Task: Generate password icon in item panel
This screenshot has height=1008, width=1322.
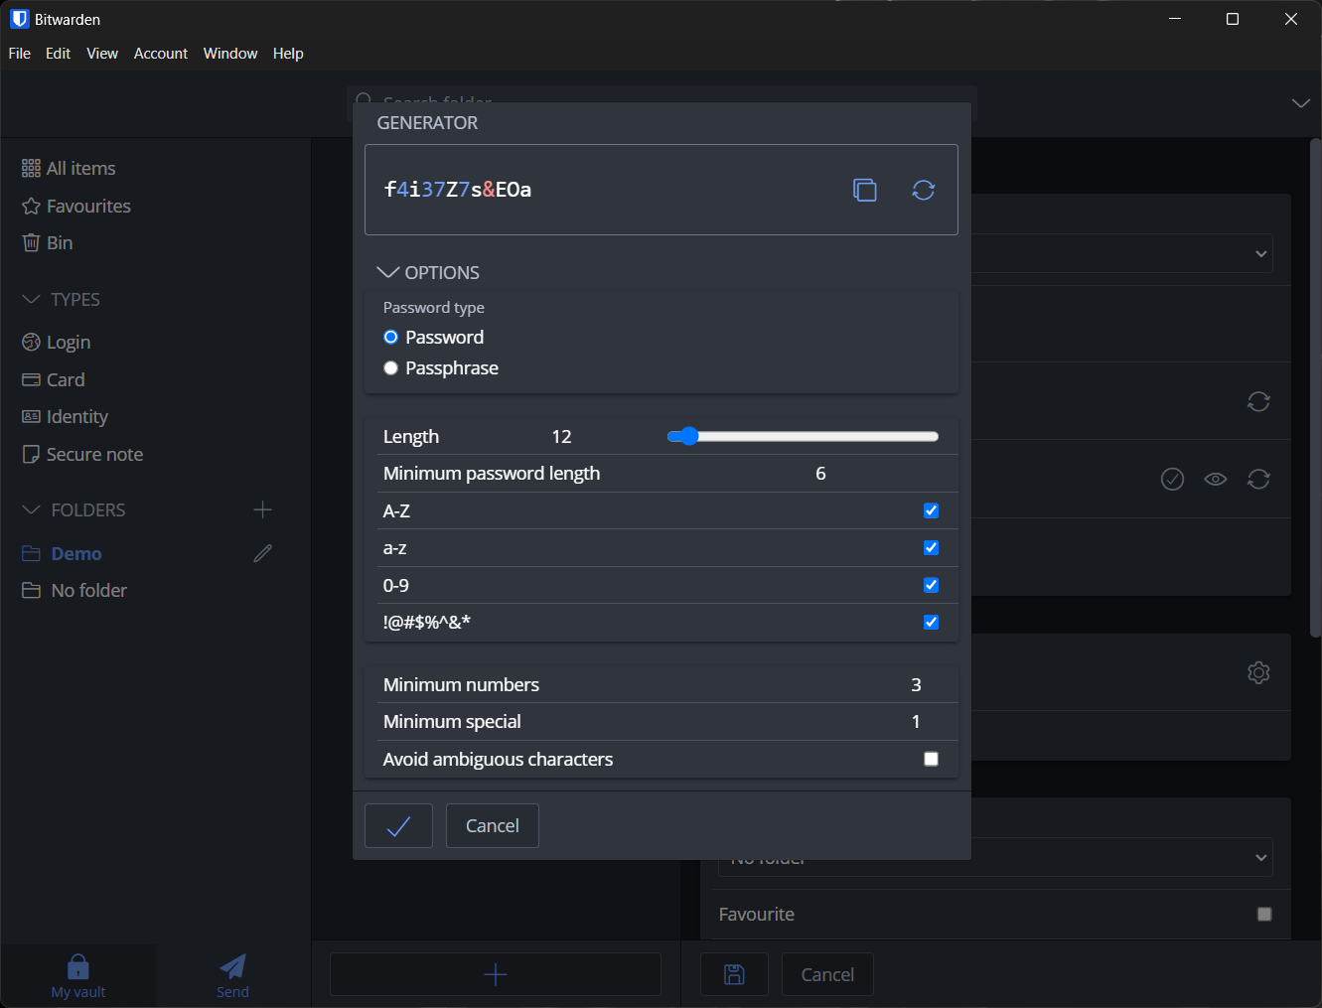Action: (1258, 479)
